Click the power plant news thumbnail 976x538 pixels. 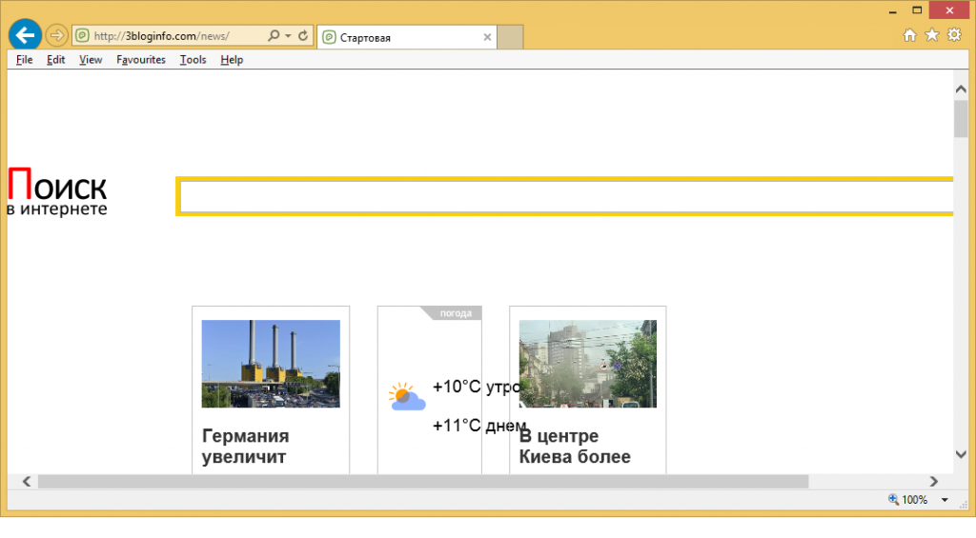271,364
